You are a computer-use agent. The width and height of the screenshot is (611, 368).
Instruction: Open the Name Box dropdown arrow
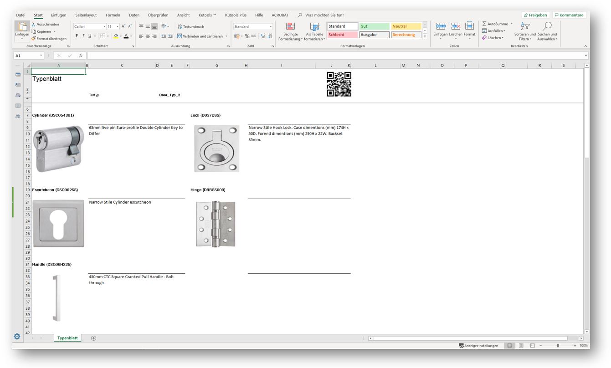[x=41, y=56]
